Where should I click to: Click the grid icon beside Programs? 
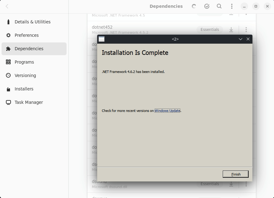(8, 62)
